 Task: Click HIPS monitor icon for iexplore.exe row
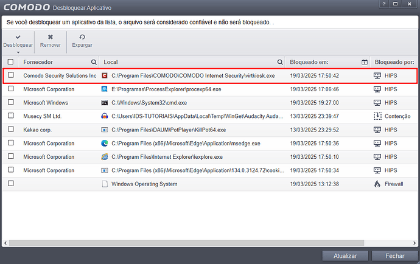pos(377,157)
